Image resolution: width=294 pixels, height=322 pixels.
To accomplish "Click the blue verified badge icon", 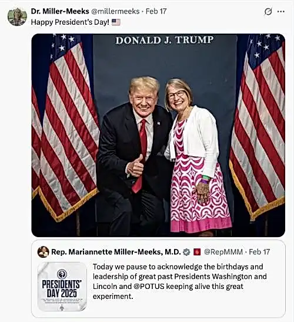I will coord(186,252).
